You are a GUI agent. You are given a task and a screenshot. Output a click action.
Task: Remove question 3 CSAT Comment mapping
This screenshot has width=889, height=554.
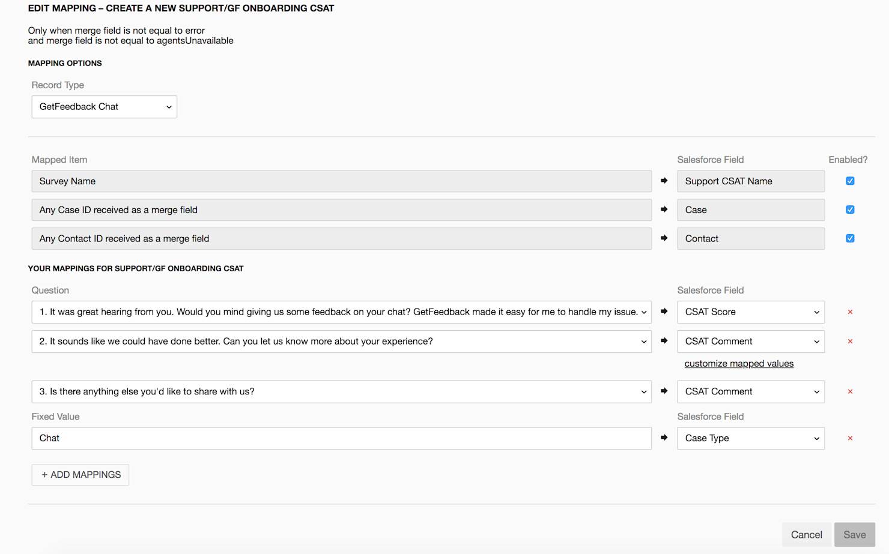click(x=850, y=392)
